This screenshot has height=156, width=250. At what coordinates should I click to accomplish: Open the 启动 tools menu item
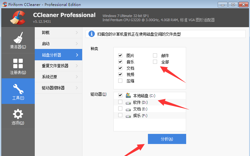coord(58,44)
